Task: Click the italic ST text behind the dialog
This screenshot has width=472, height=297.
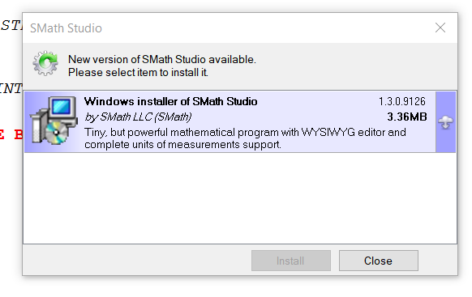Action: point(11,25)
